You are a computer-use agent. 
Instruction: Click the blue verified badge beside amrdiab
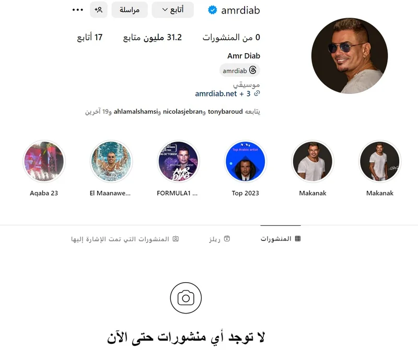click(x=213, y=10)
